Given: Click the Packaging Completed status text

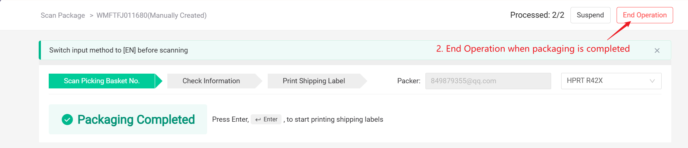Looking at the screenshot, I should tap(136, 120).
